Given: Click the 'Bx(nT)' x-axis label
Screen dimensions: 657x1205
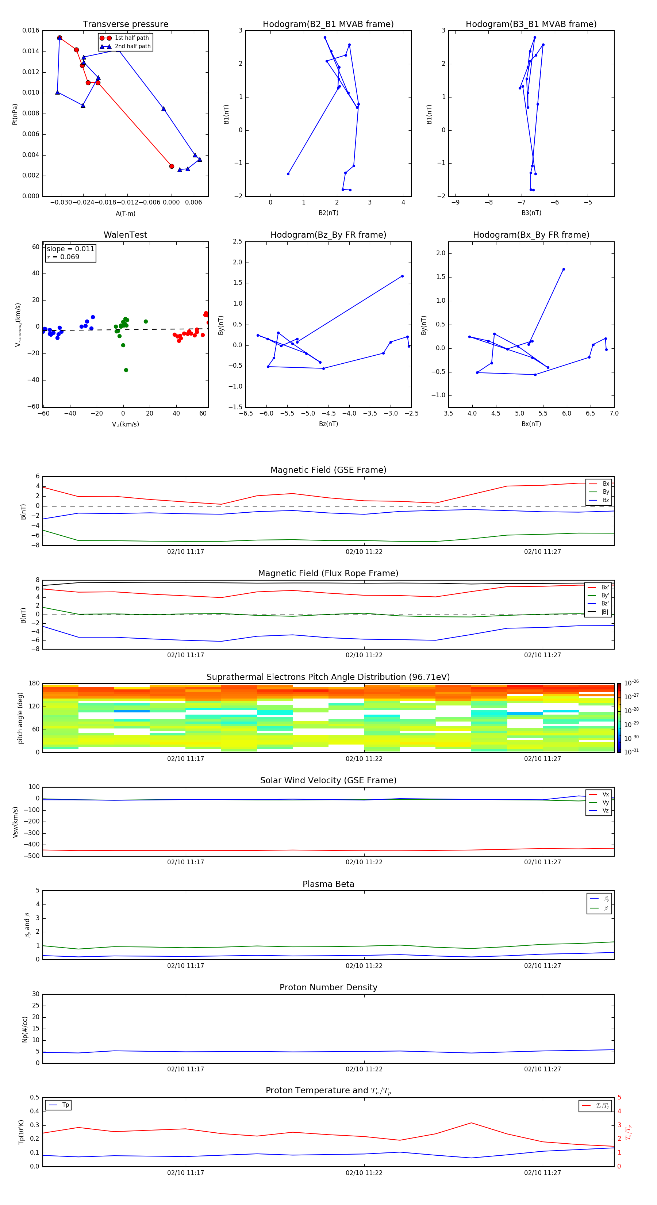Looking at the screenshot, I should (531, 424).
